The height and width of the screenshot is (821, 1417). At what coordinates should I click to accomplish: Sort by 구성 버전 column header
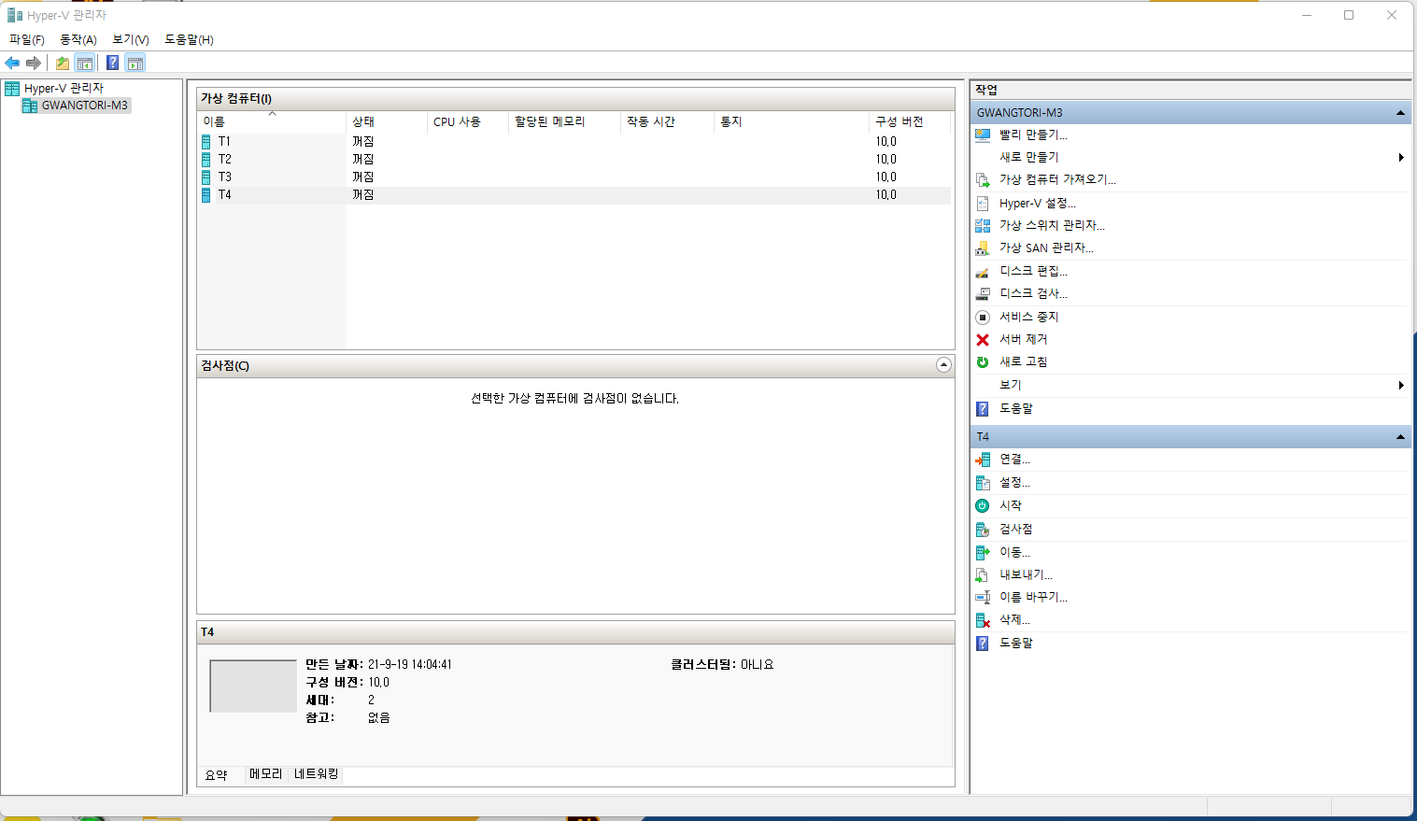(x=911, y=121)
